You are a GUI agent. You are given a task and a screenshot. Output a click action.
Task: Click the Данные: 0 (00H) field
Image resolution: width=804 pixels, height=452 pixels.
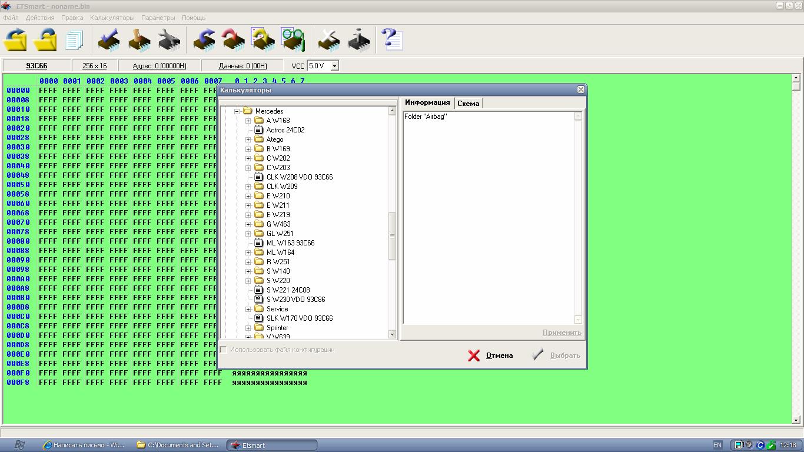242,66
